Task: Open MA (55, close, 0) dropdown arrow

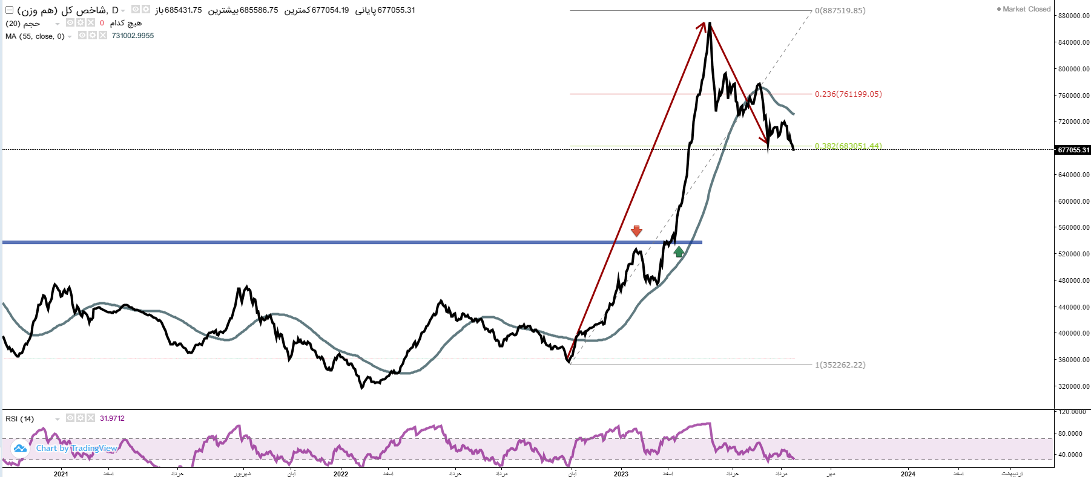Action: (70, 37)
